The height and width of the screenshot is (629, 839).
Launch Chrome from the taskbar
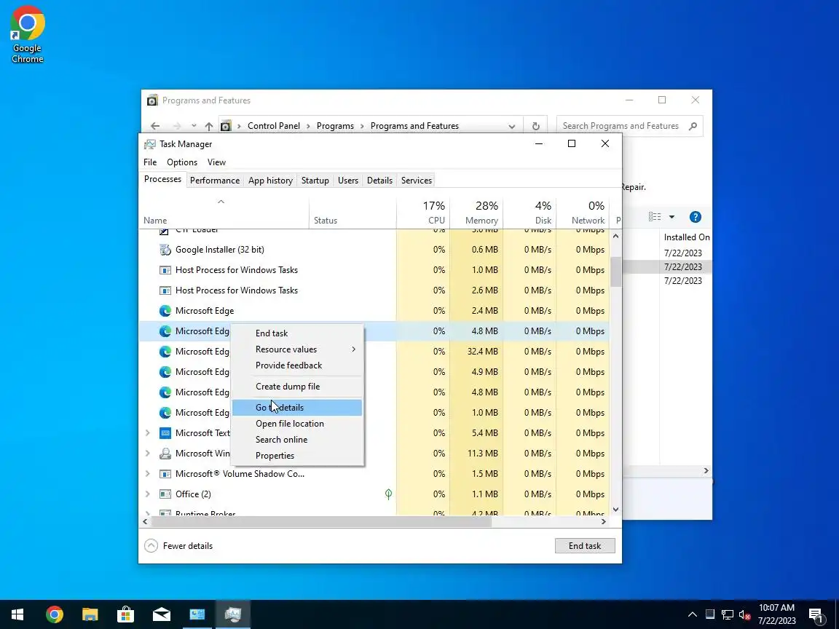(x=54, y=614)
